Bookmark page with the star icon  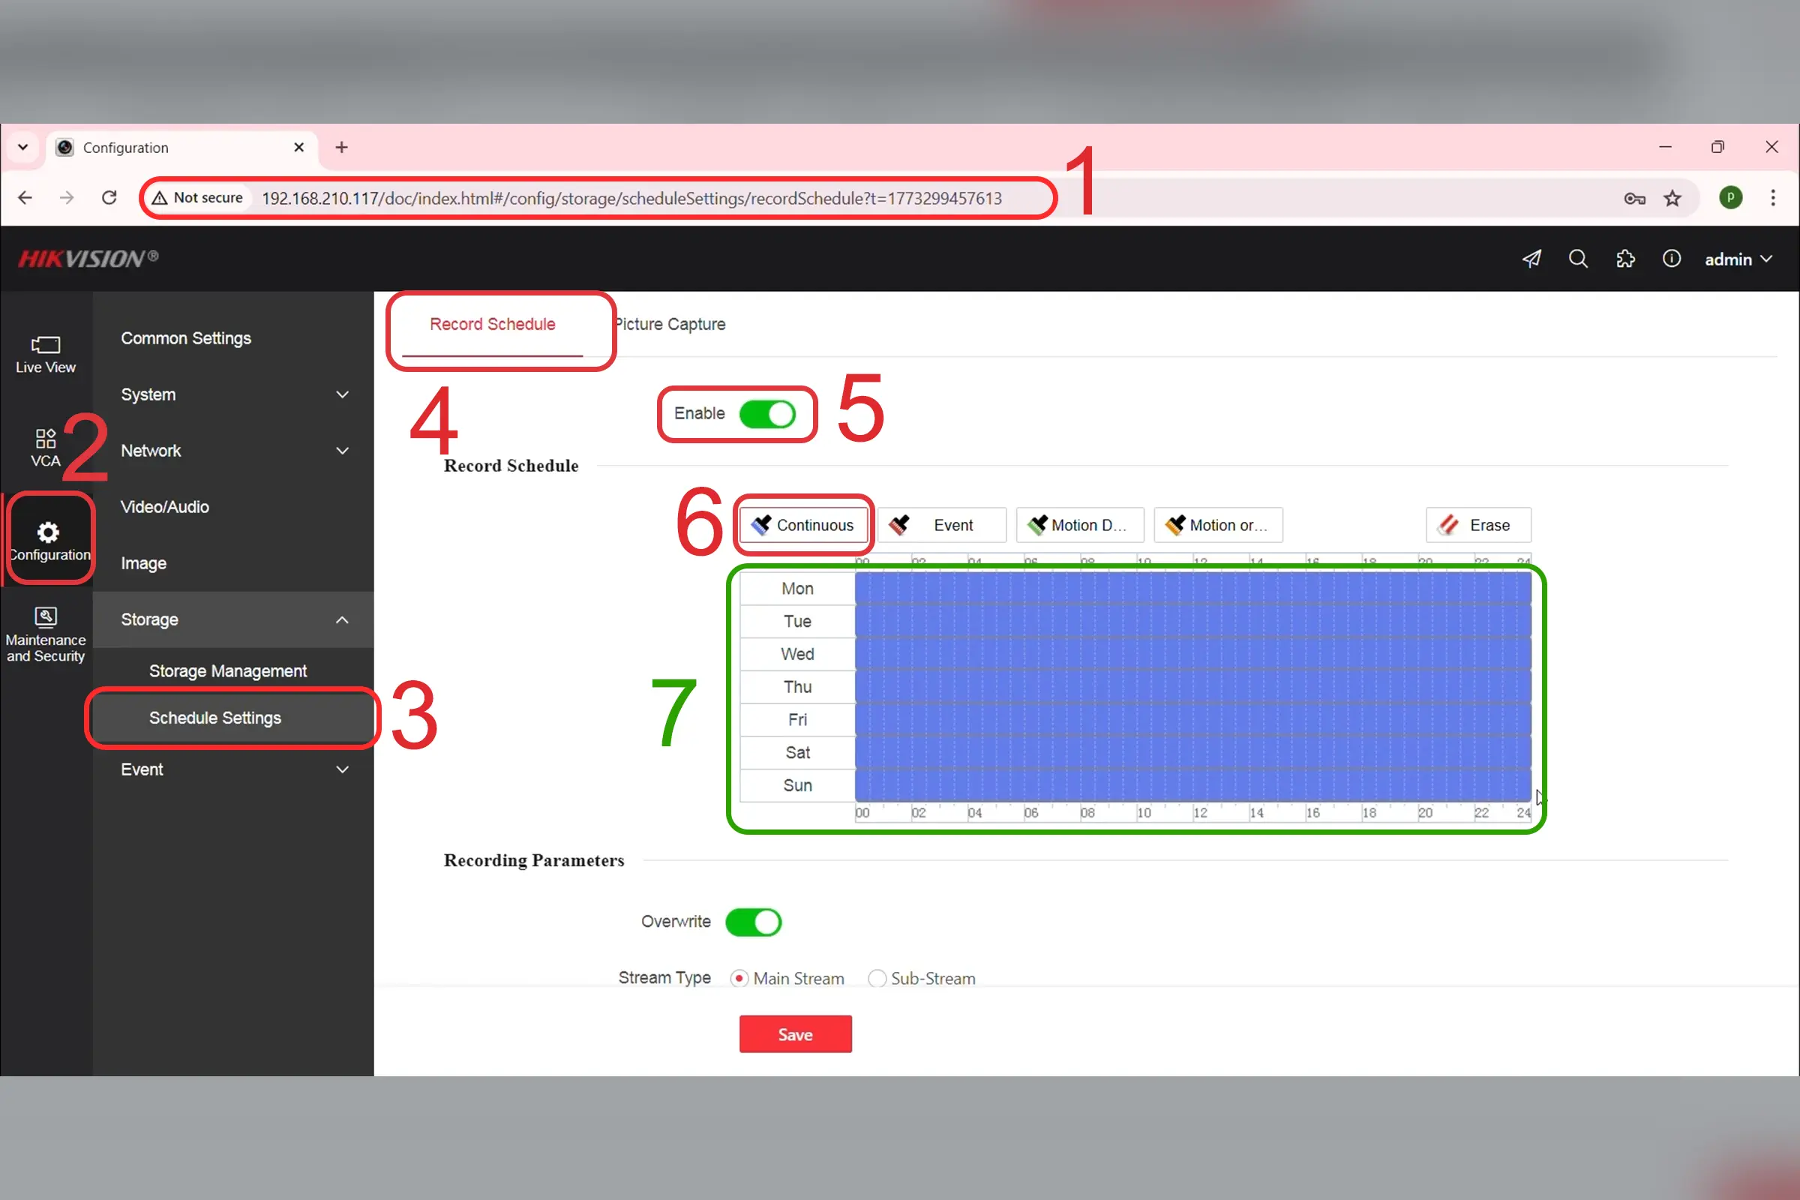pyautogui.click(x=1673, y=198)
